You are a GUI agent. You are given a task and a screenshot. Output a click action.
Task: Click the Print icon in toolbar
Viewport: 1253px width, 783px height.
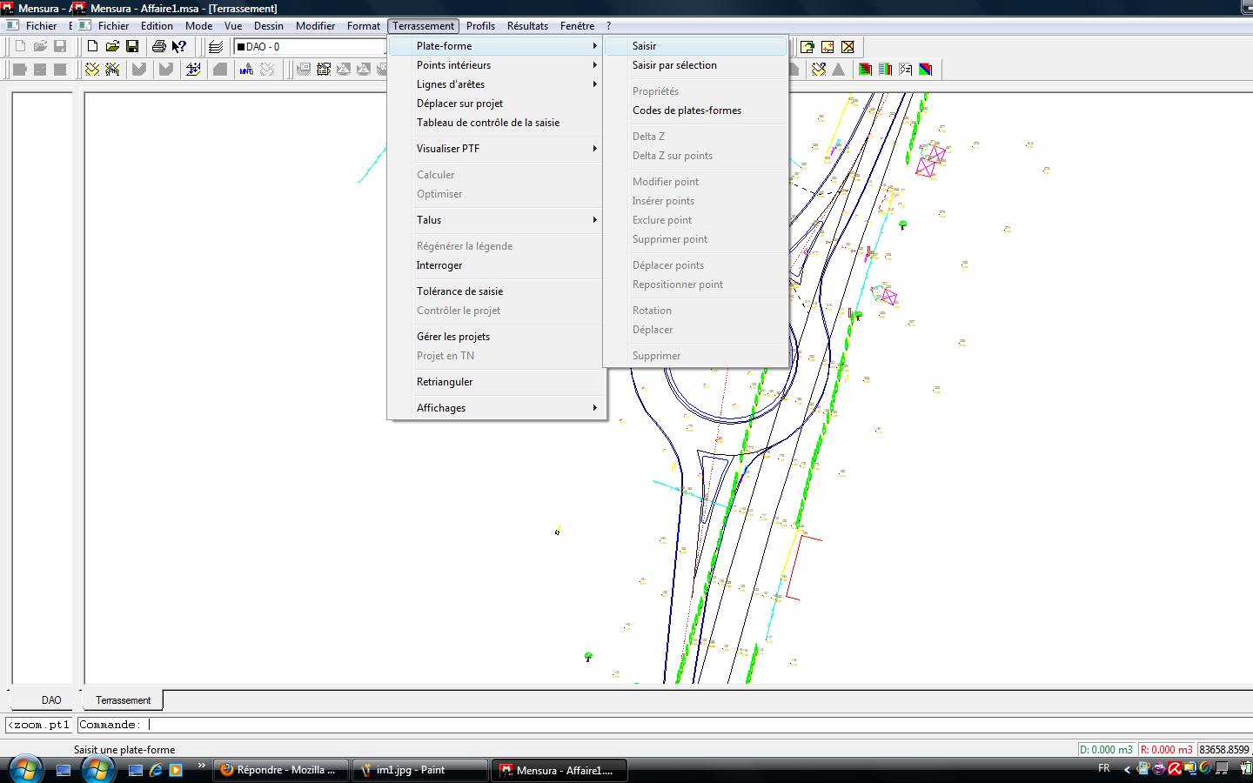tap(158, 46)
